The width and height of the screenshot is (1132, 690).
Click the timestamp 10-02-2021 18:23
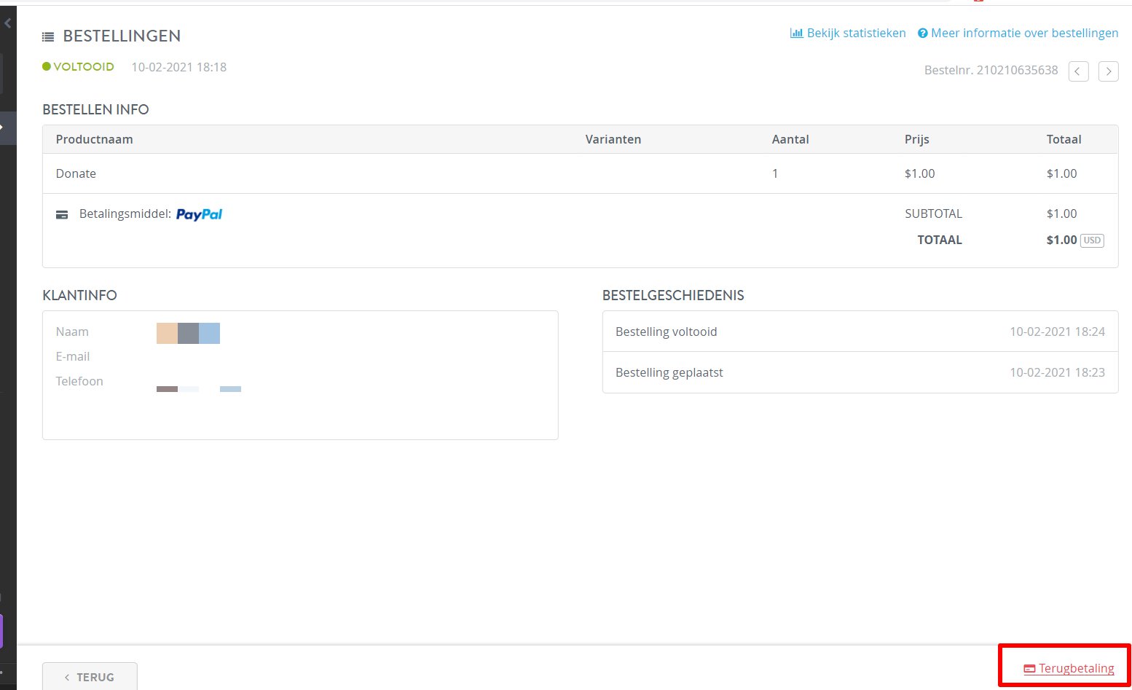click(1057, 372)
